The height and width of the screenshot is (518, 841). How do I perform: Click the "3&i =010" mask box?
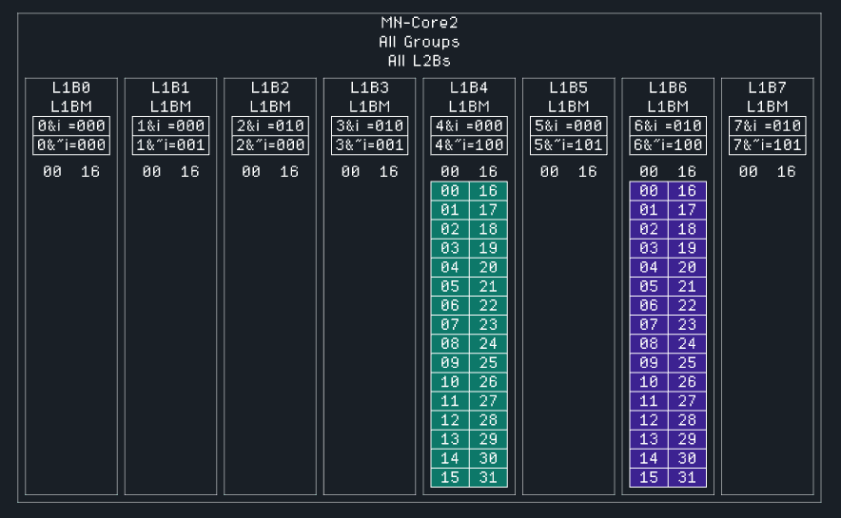click(x=369, y=125)
